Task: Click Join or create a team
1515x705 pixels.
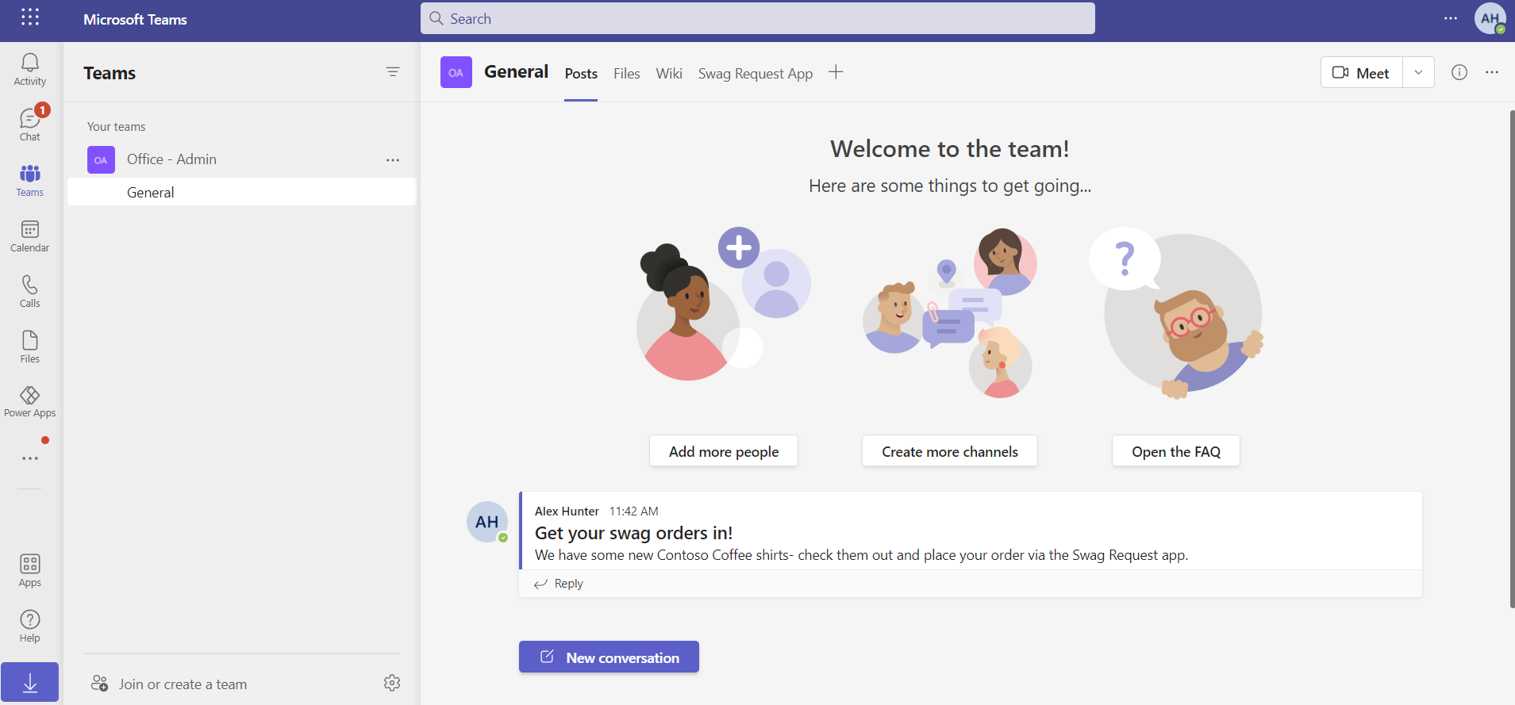Action: coord(169,684)
